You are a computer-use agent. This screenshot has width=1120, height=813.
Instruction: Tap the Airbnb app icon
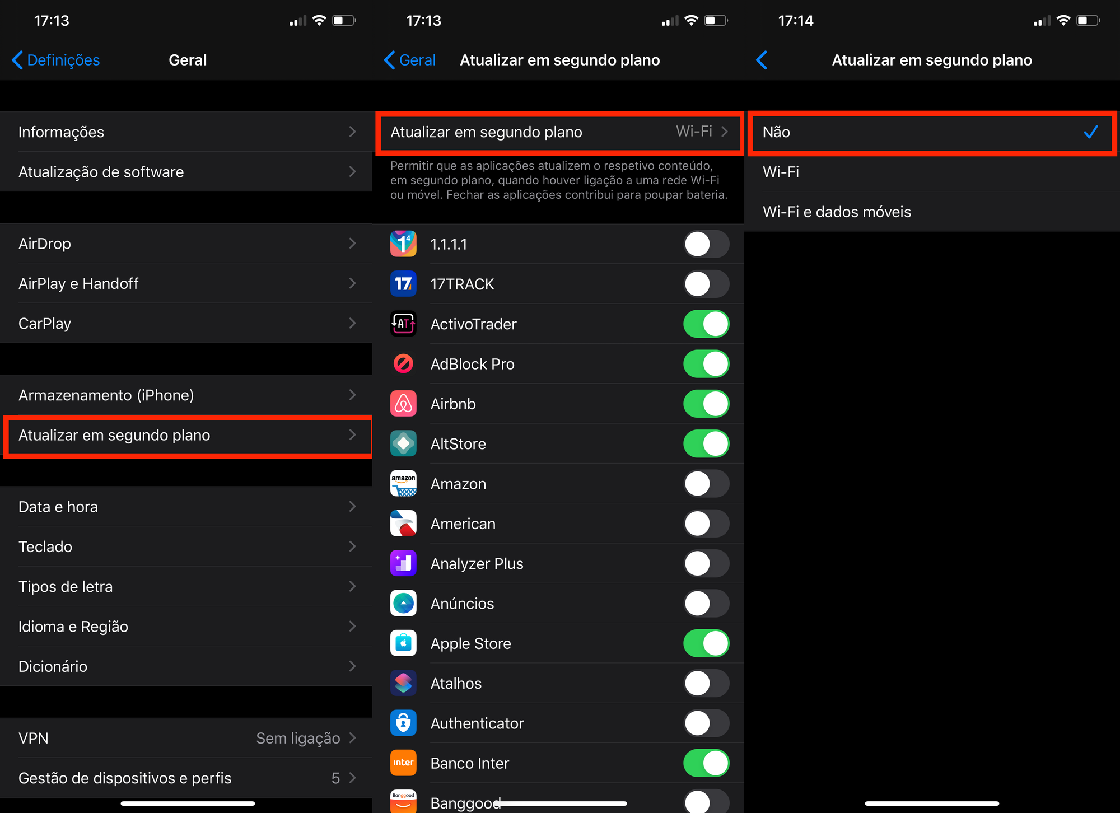pos(403,404)
